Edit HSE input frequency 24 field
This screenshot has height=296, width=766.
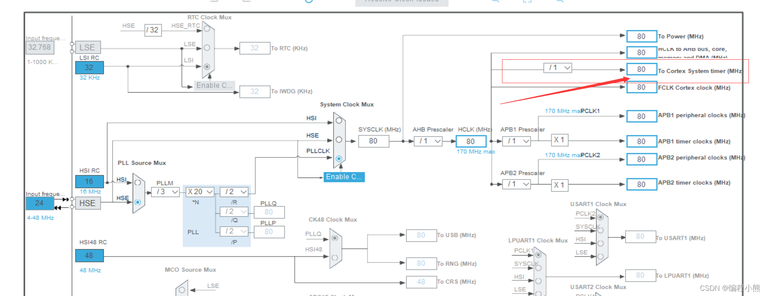pos(40,203)
